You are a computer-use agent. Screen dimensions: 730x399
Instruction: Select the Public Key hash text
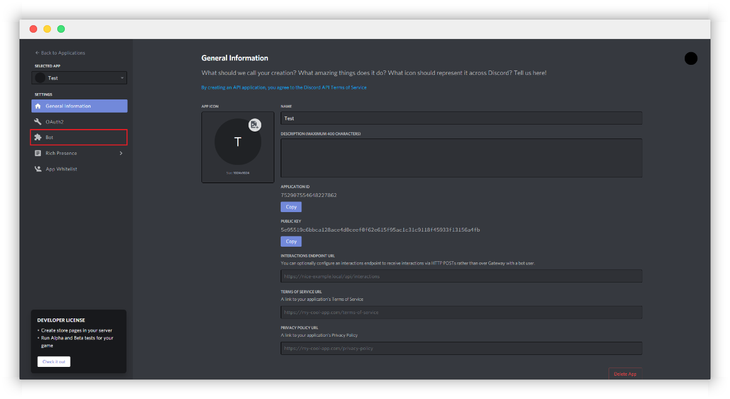(x=380, y=230)
